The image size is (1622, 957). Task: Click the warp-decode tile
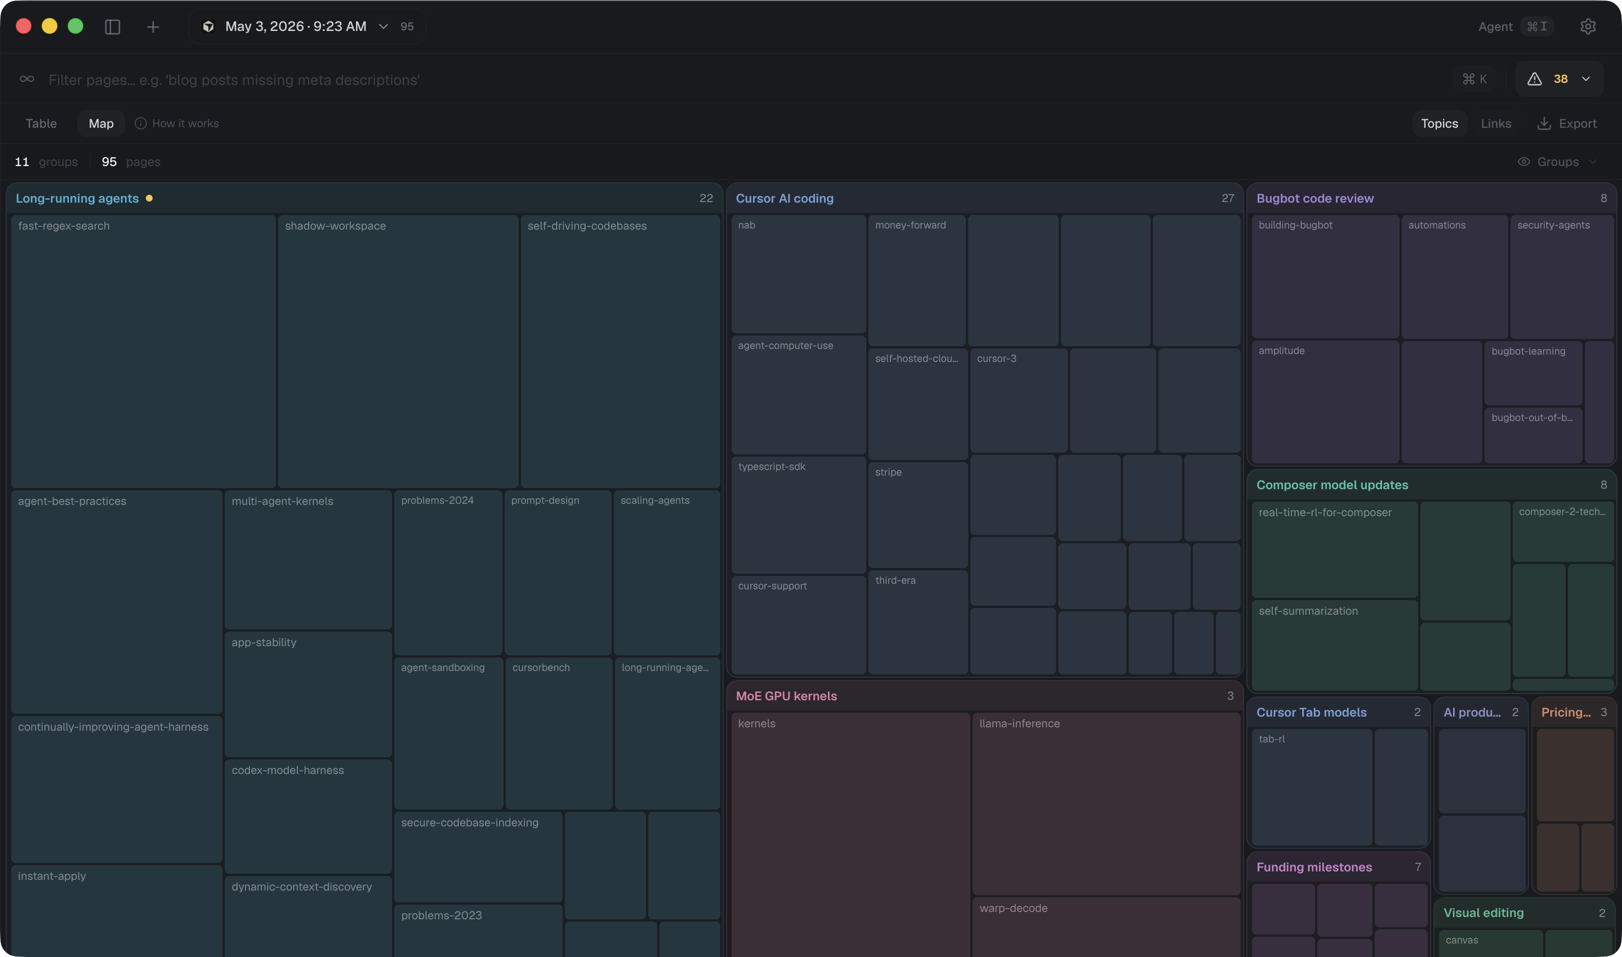pos(1106,927)
